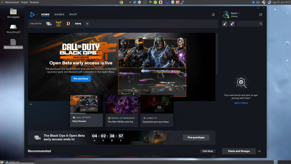Open Chats and Groups

[239, 151]
